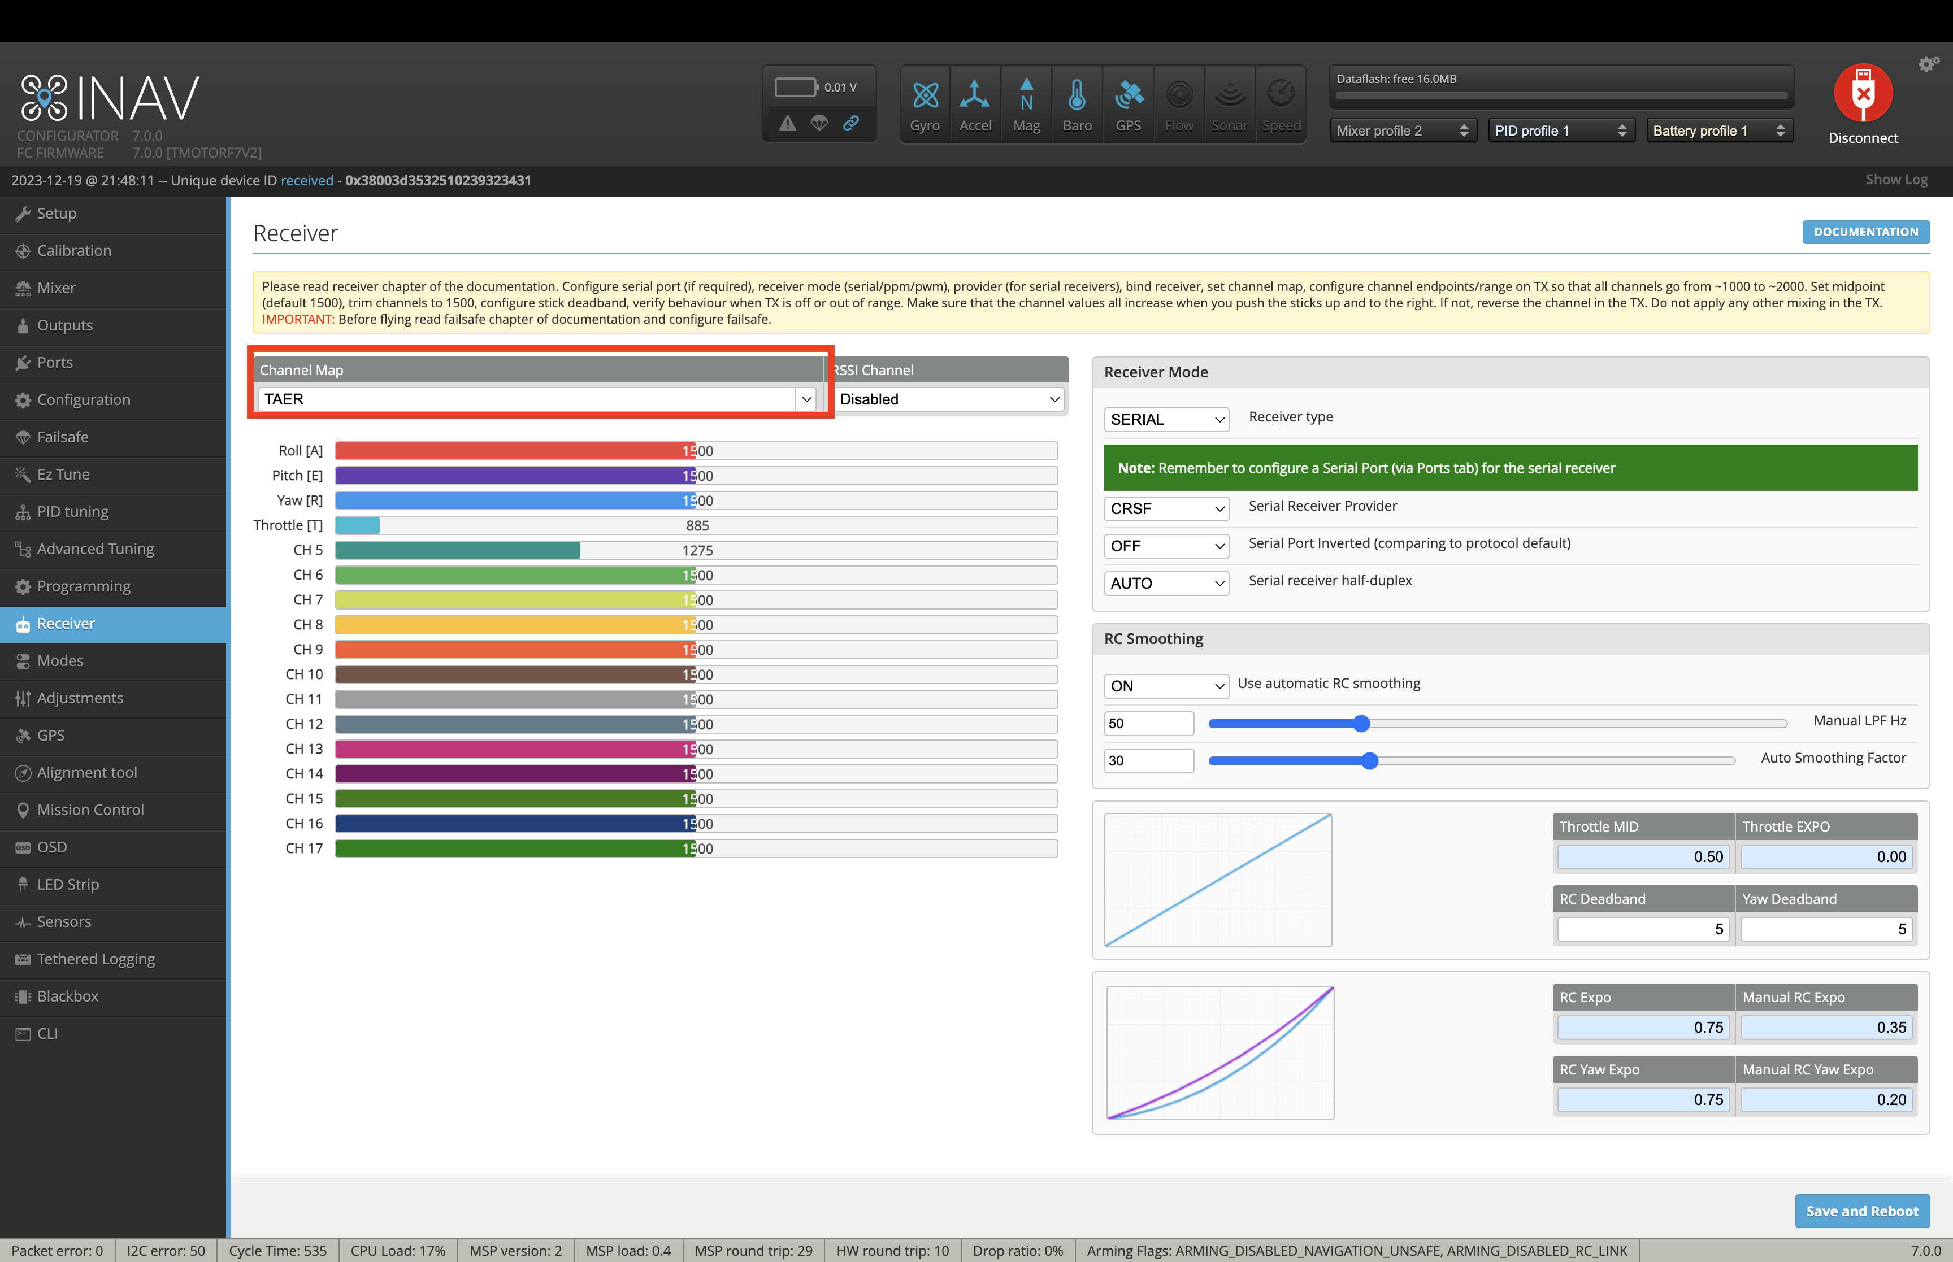Click the Save and Reboot button

[1861, 1211]
